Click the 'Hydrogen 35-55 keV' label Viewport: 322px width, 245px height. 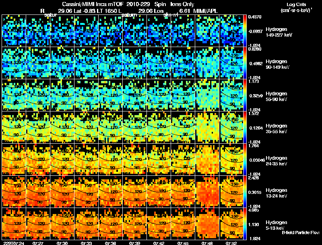(277, 129)
